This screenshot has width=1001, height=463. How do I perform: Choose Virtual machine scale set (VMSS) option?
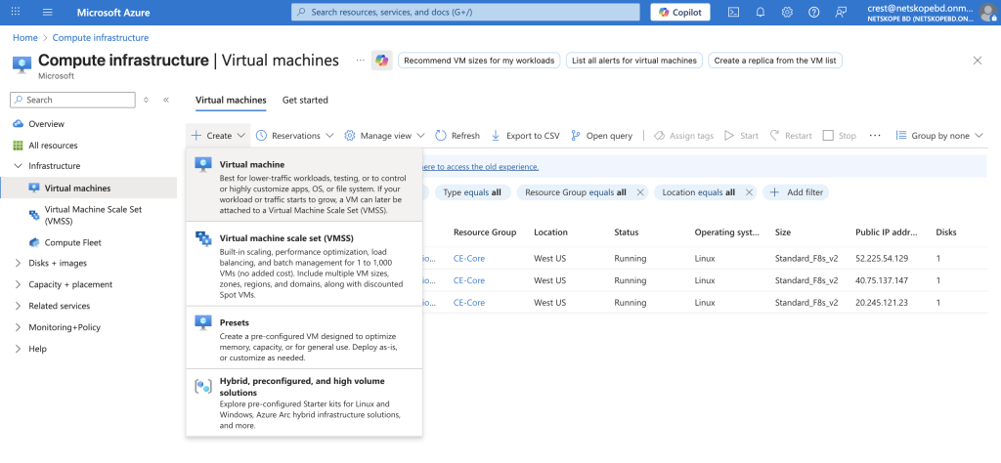click(304, 264)
